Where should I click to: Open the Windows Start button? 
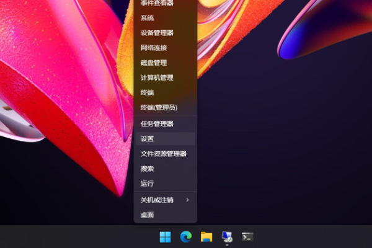point(166,237)
